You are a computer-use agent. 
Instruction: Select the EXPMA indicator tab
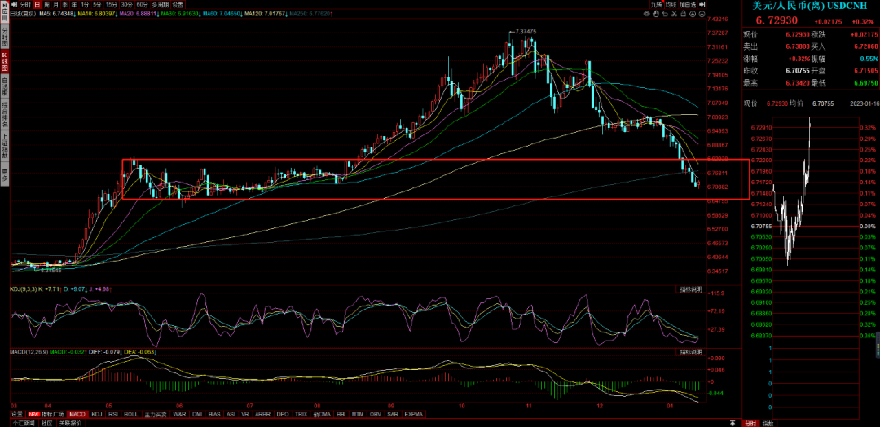click(415, 414)
